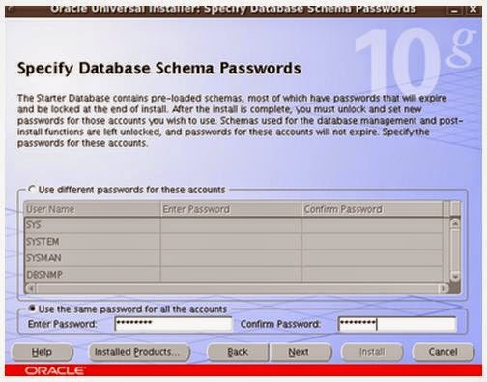Click the horizontal scroll right arrow
This screenshot has width=487, height=382.
444,288
